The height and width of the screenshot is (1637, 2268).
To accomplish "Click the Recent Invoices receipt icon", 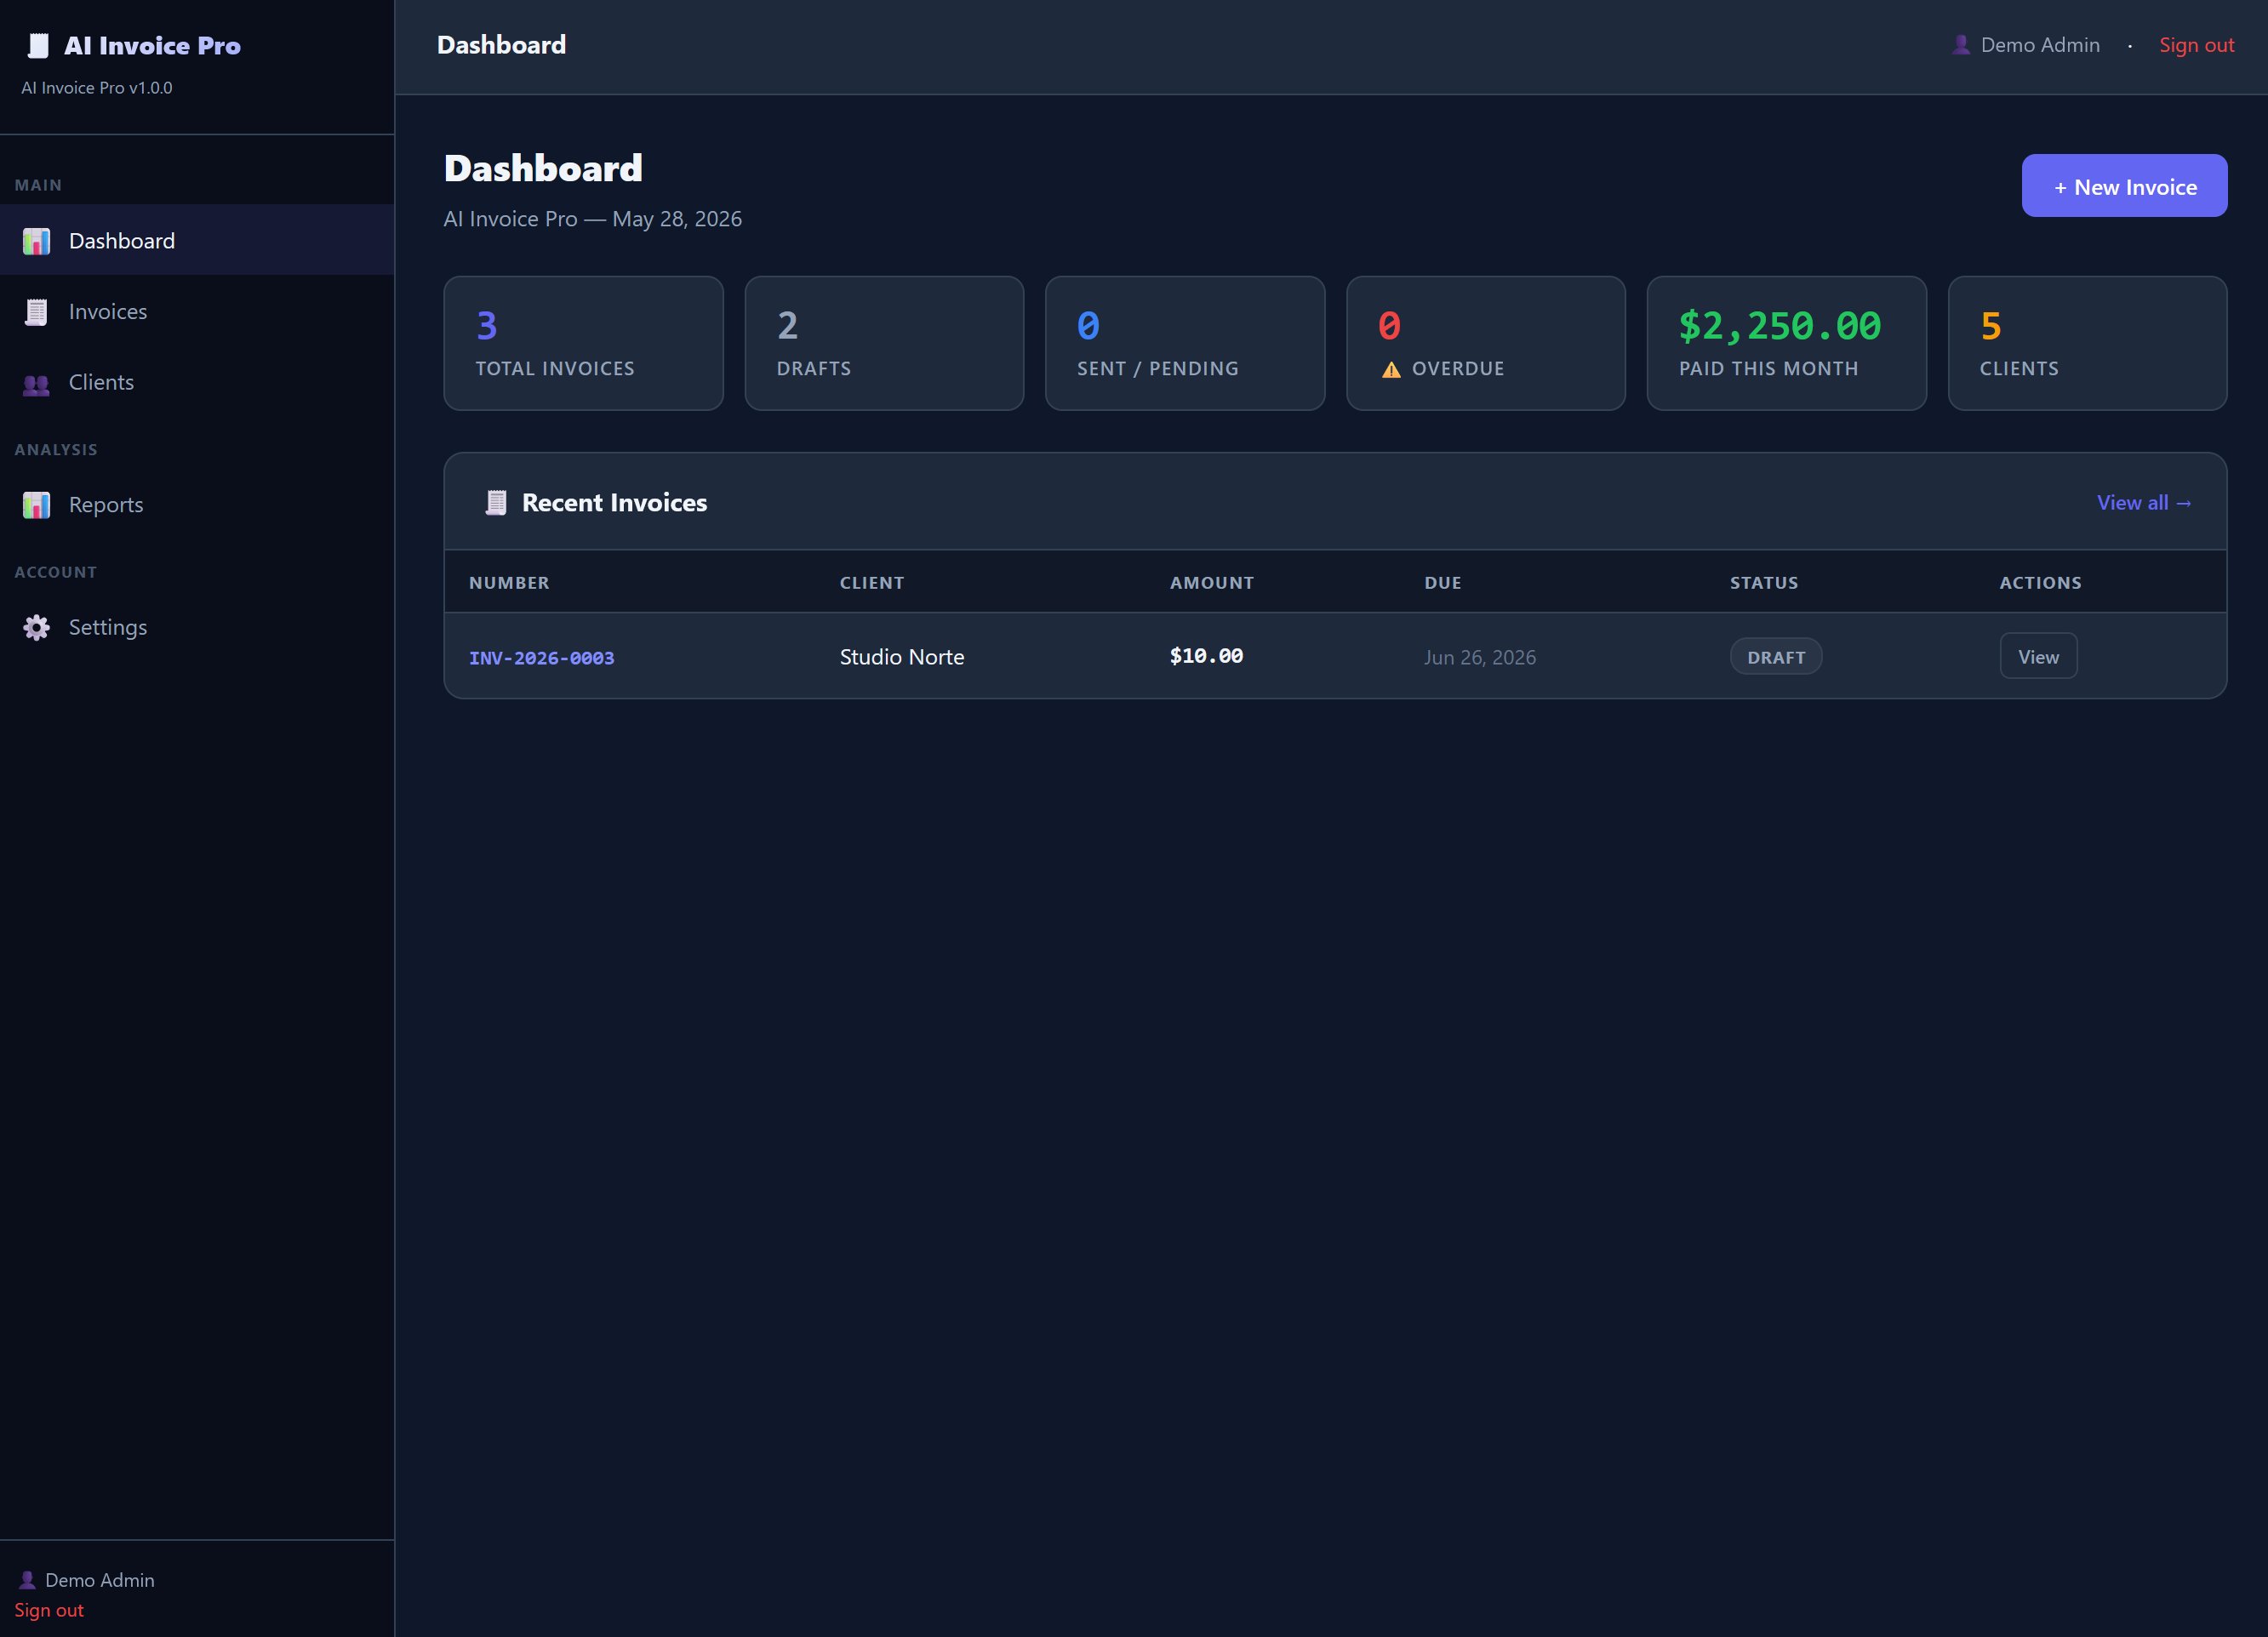I will click(496, 502).
